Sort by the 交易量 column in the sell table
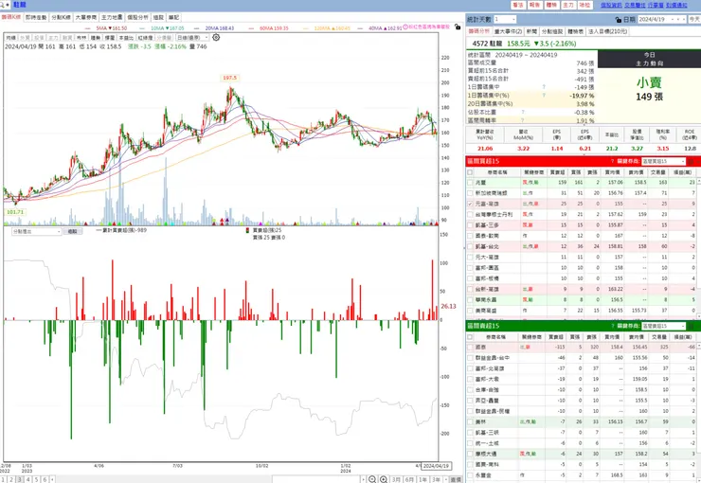Image resolution: width=701 pixels, height=483 pixels. (658, 337)
